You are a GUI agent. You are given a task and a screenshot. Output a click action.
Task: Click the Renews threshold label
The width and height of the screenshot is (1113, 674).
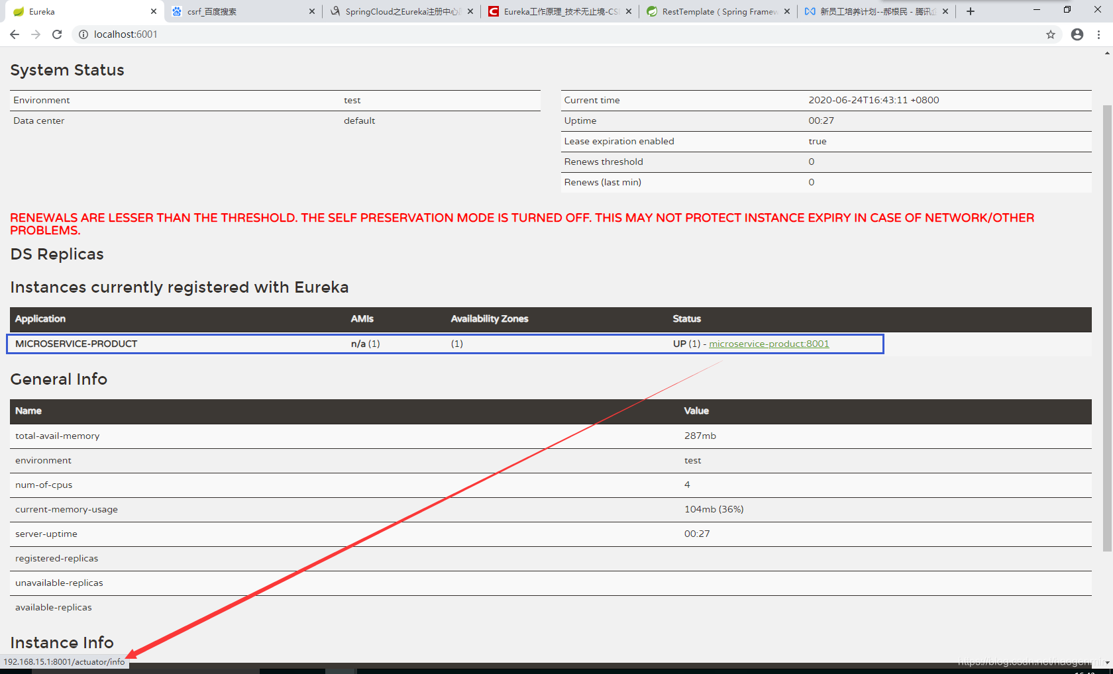[604, 162]
